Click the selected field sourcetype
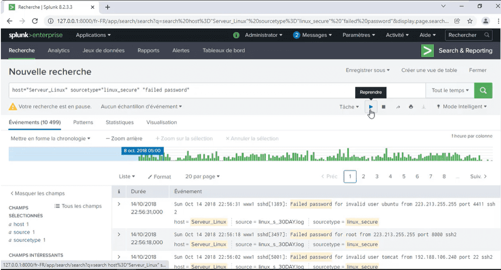 point(27,240)
